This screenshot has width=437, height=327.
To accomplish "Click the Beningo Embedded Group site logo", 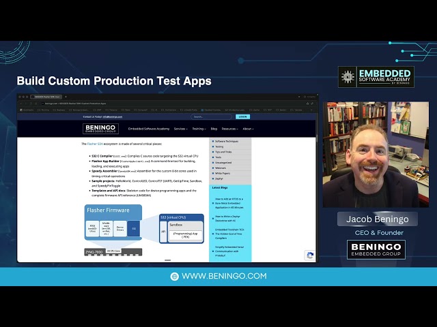I will tap(100, 129).
